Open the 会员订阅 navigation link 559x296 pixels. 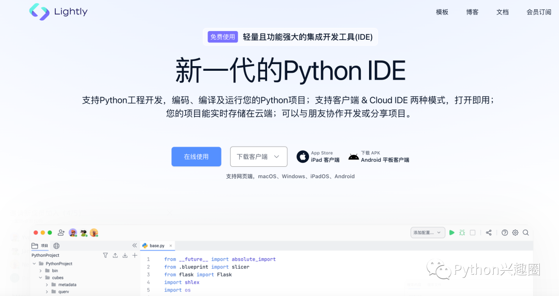point(539,12)
